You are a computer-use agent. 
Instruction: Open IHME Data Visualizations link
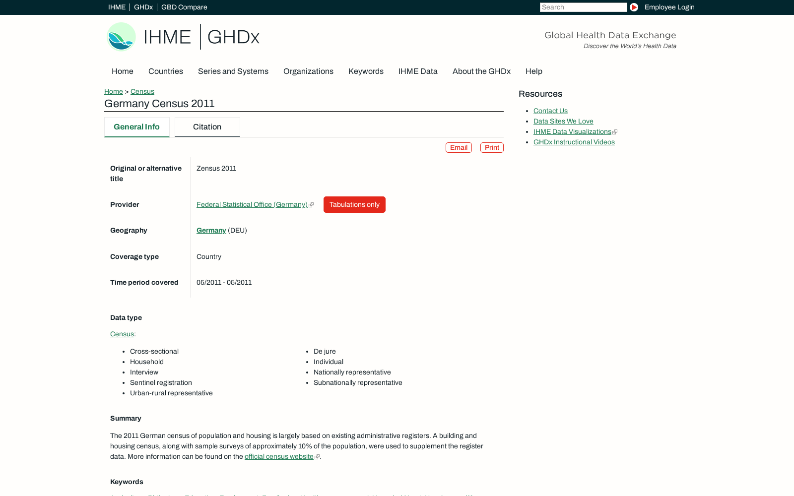click(x=572, y=132)
